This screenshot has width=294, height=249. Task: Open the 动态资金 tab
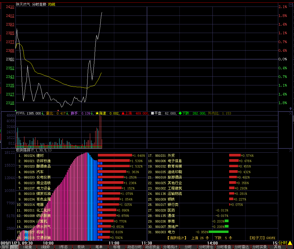[152, 247]
